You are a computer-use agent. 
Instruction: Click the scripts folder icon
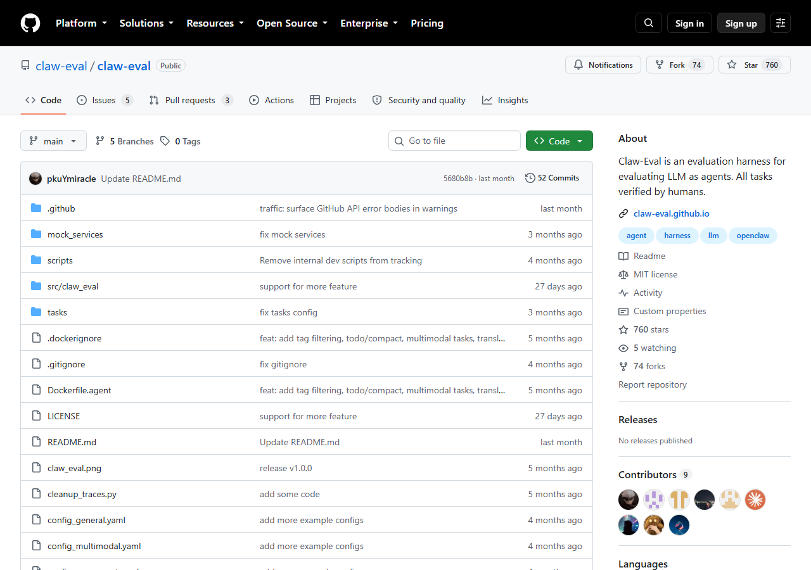[36, 260]
